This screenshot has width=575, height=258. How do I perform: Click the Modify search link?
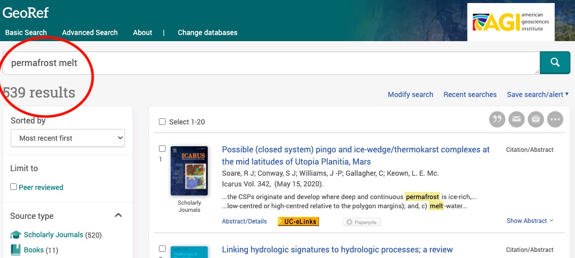[x=410, y=94]
